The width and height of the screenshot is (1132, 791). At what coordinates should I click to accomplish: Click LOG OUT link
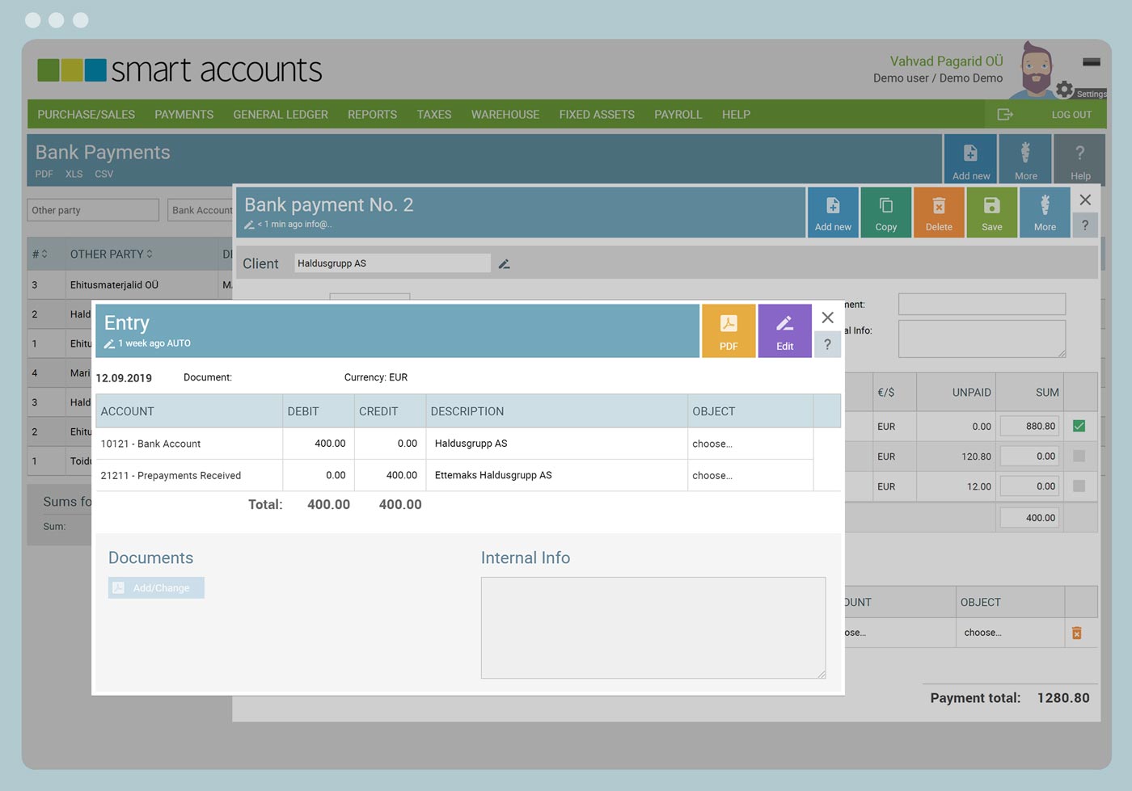pos(1071,115)
